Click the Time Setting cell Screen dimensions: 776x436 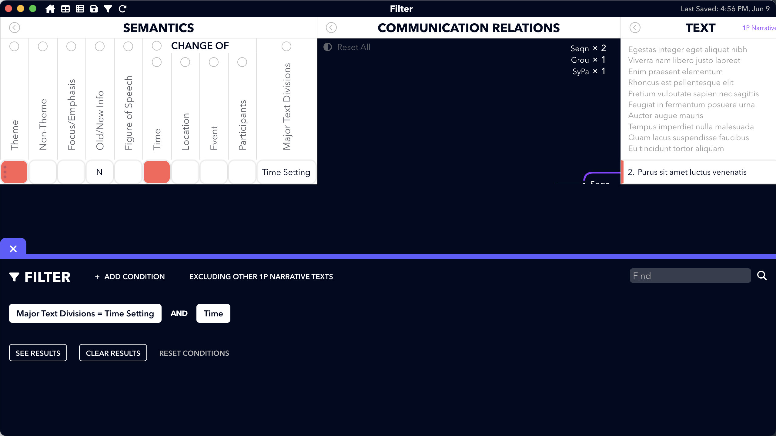[x=286, y=172]
